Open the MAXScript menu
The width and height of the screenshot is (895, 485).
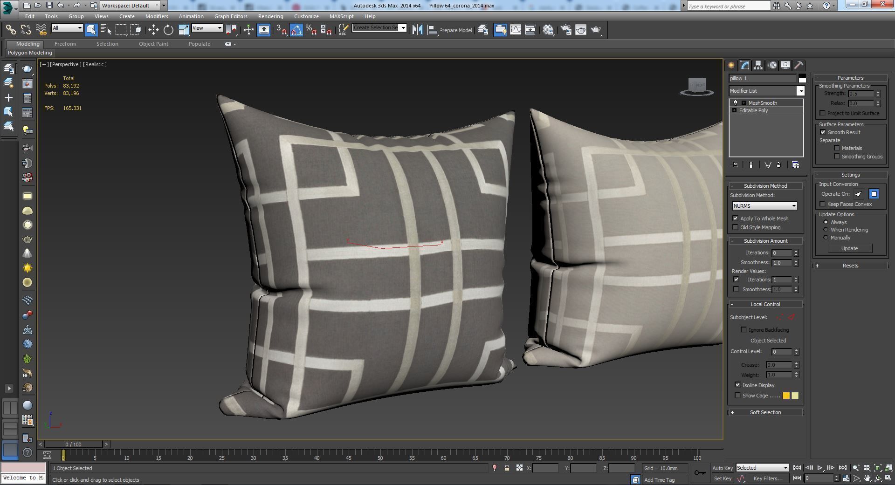pos(341,16)
